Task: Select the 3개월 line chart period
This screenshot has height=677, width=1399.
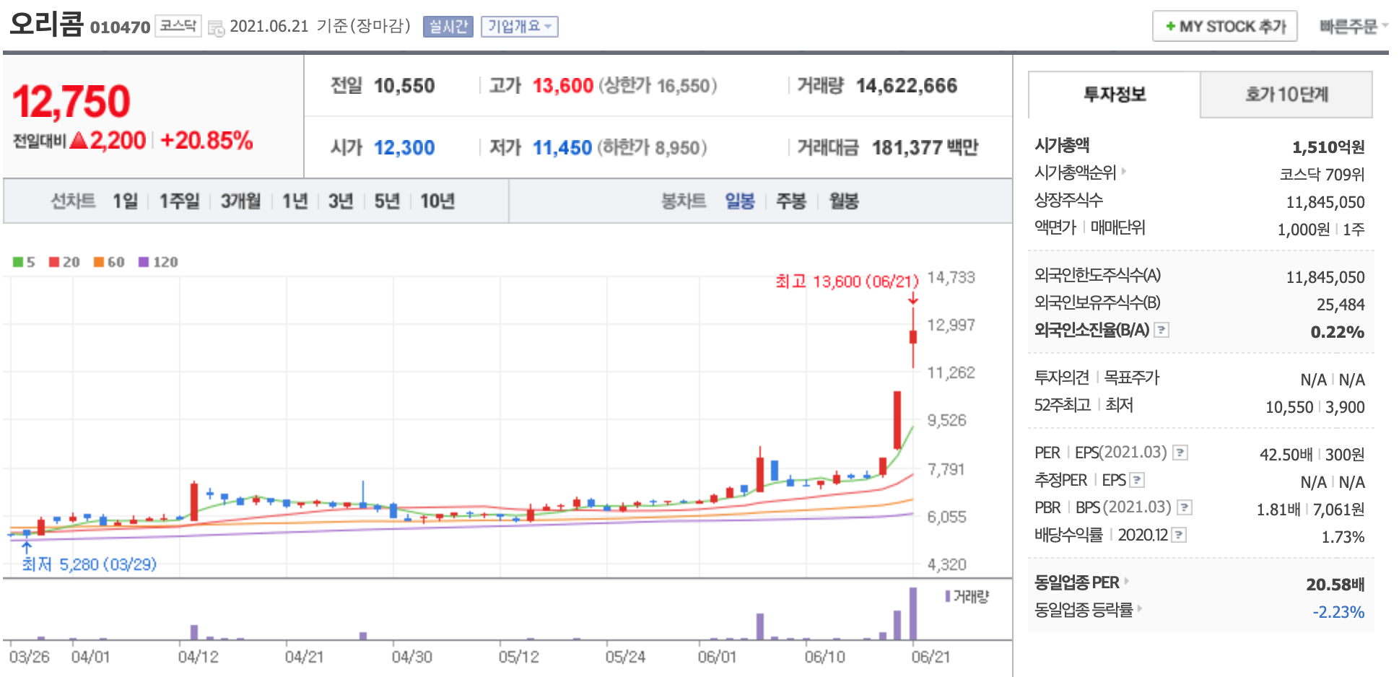Action: tap(240, 201)
